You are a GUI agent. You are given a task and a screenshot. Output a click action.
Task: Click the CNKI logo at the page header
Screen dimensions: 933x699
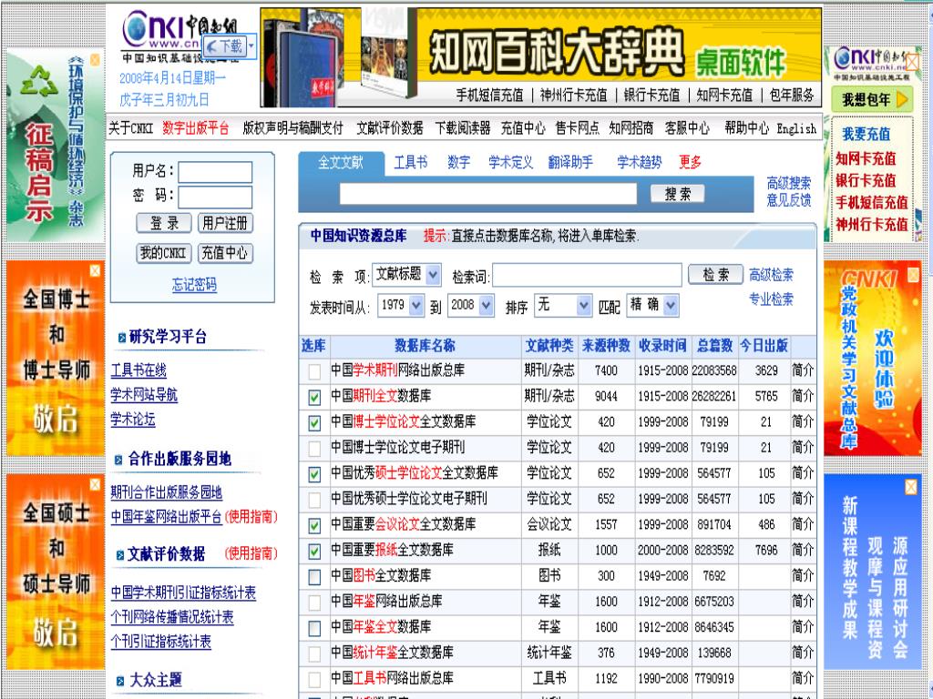click(x=179, y=35)
